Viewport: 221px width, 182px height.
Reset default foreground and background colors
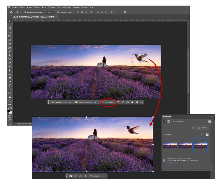[x=8, y=108]
